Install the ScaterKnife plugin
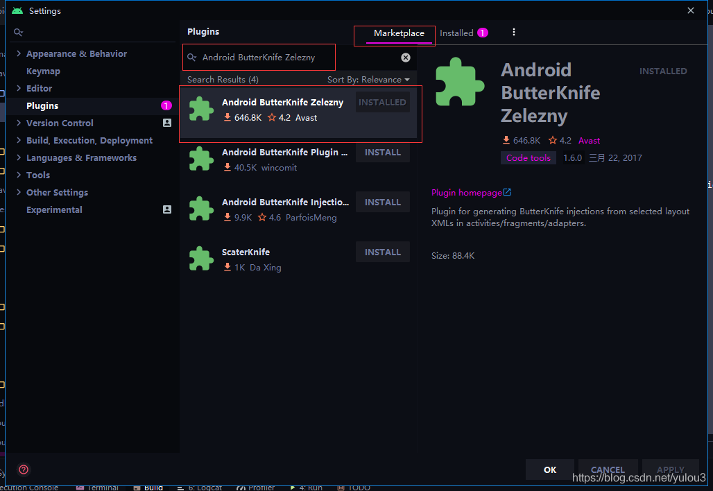The width and height of the screenshot is (713, 491). [383, 252]
